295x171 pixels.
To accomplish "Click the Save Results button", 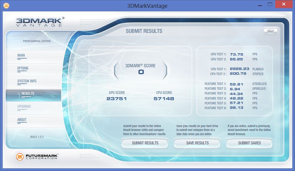I will (x=197, y=143).
